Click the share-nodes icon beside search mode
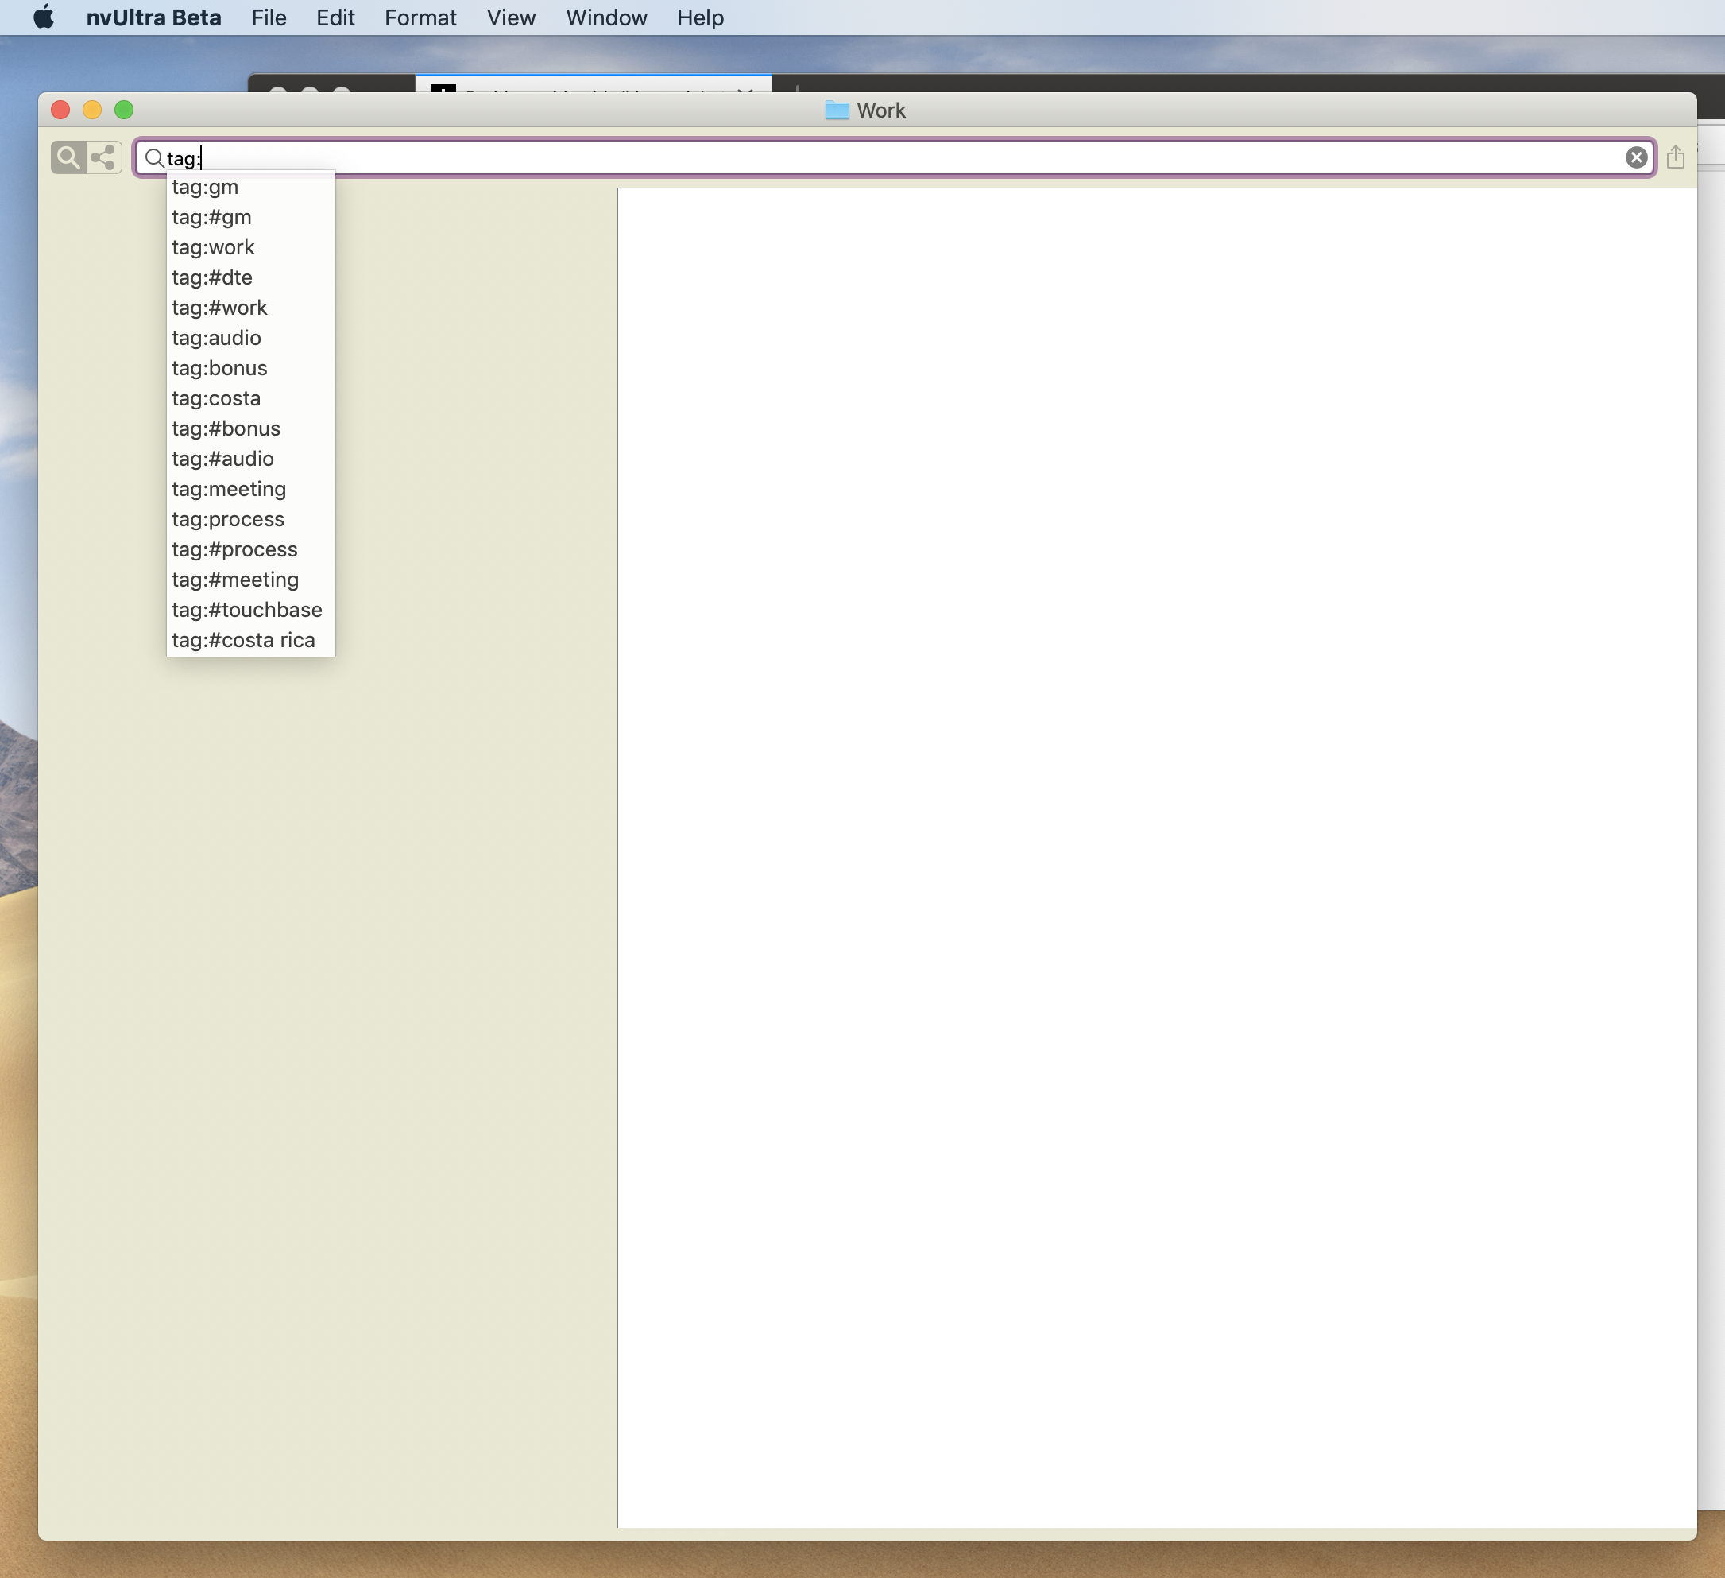The width and height of the screenshot is (1725, 1578). coord(103,157)
